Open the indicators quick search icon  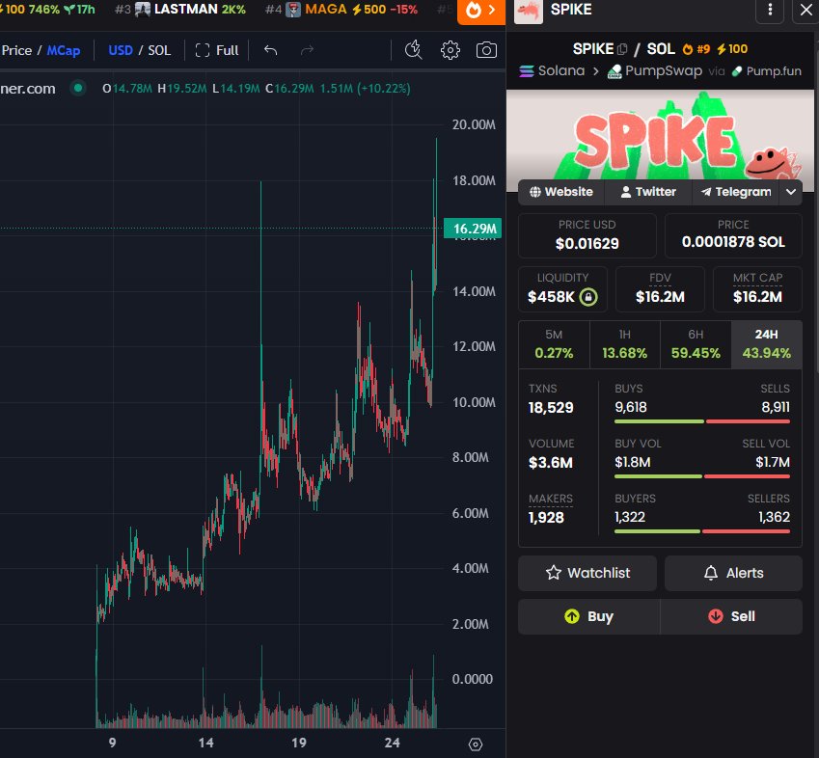pyautogui.click(x=413, y=50)
